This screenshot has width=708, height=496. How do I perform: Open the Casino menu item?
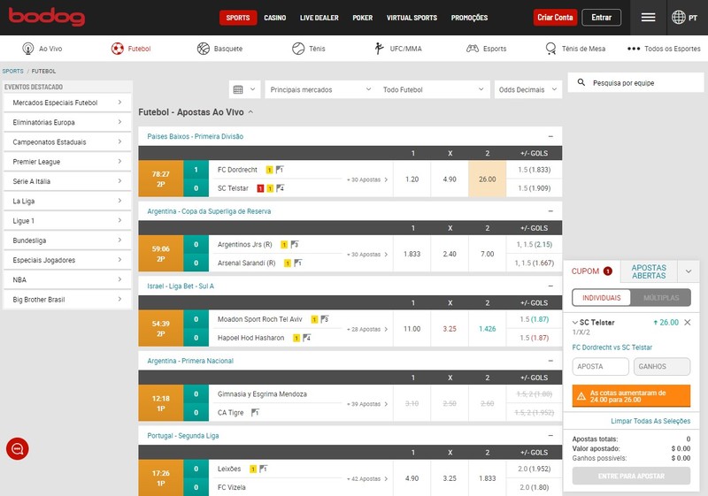[x=274, y=18]
